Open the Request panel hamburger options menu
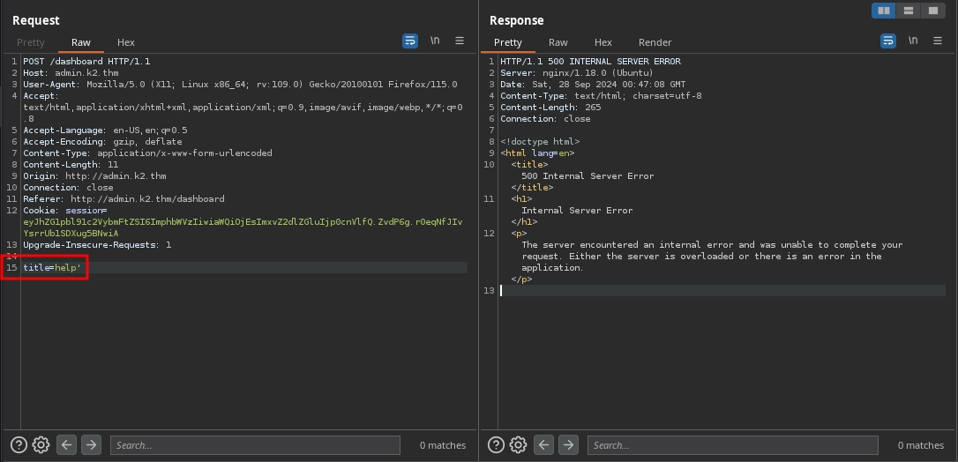Viewport: 958px width, 462px height. coord(460,41)
